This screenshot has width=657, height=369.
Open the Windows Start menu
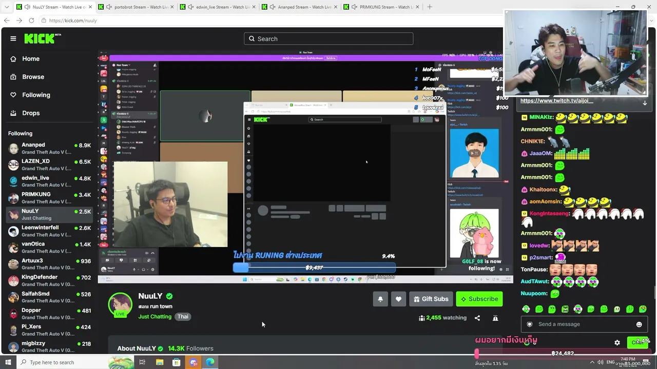8,362
